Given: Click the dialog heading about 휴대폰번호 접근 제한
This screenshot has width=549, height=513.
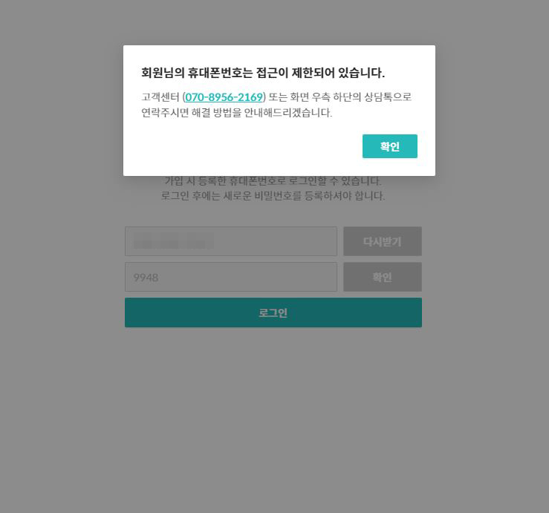Looking at the screenshot, I should [263, 73].
